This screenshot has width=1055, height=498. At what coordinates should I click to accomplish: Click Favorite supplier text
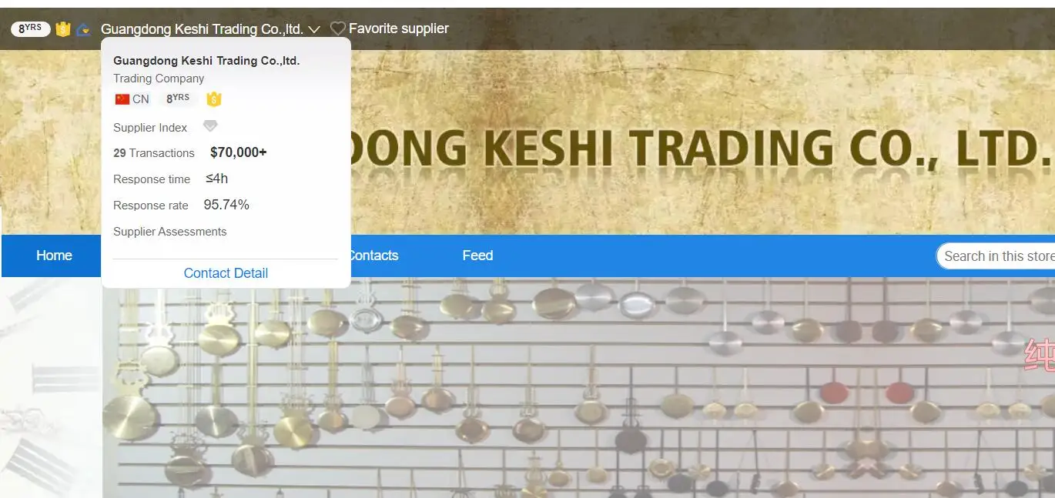[x=399, y=28]
